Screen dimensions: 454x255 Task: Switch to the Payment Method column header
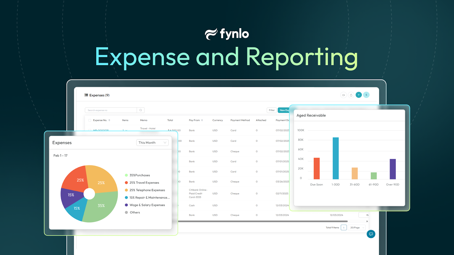coord(240,120)
